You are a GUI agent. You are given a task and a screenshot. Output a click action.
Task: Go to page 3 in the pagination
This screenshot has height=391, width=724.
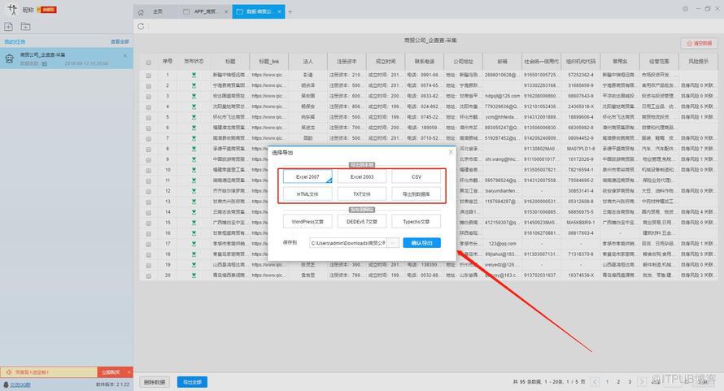click(x=630, y=382)
